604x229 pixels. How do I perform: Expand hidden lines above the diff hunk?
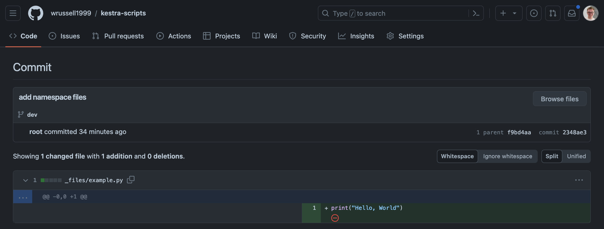tap(23, 197)
